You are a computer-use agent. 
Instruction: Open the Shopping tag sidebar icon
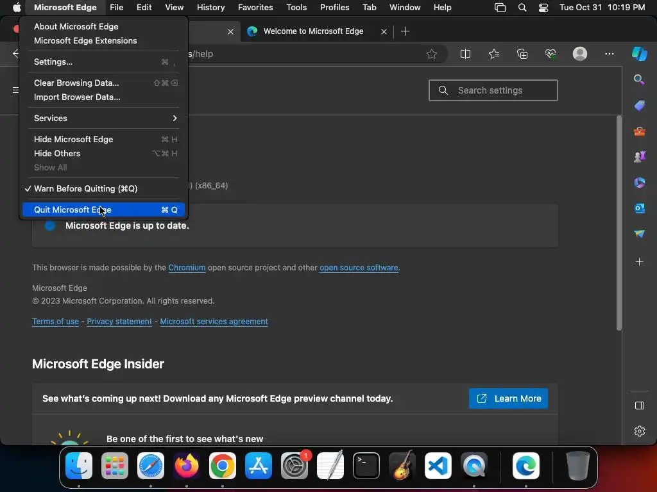tap(640, 106)
